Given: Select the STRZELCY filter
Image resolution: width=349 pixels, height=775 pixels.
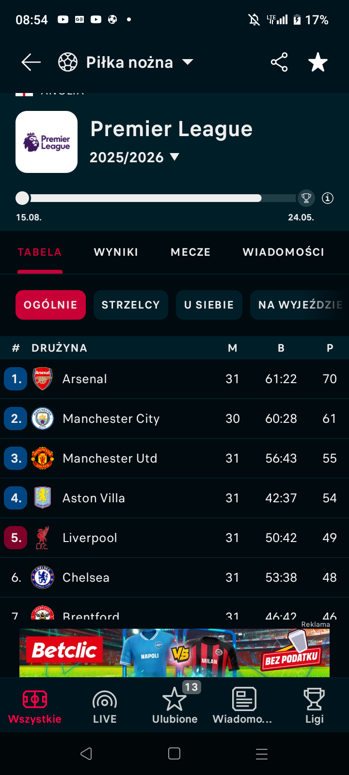Looking at the screenshot, I should pyautogui.click(x=130, y=305).
